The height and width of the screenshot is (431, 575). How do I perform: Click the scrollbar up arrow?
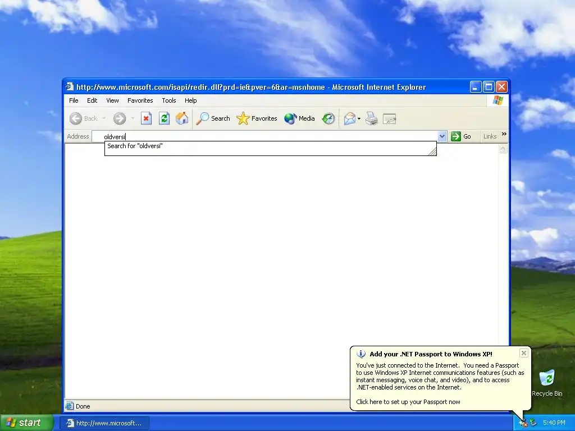pyautogui.click(x=503, y=149)
